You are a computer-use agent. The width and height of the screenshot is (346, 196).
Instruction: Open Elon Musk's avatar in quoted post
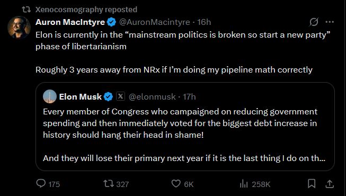tap(50, 96)
